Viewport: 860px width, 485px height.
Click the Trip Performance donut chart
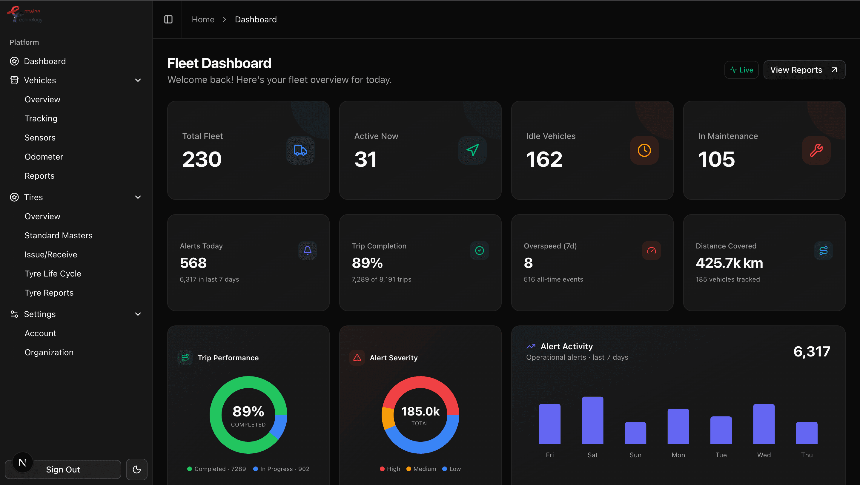248,415
